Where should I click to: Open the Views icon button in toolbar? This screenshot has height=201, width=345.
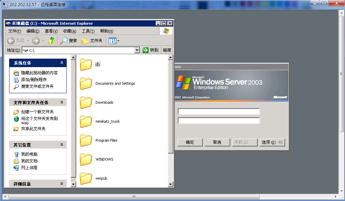pyautogui.click(x=112, y=41)
